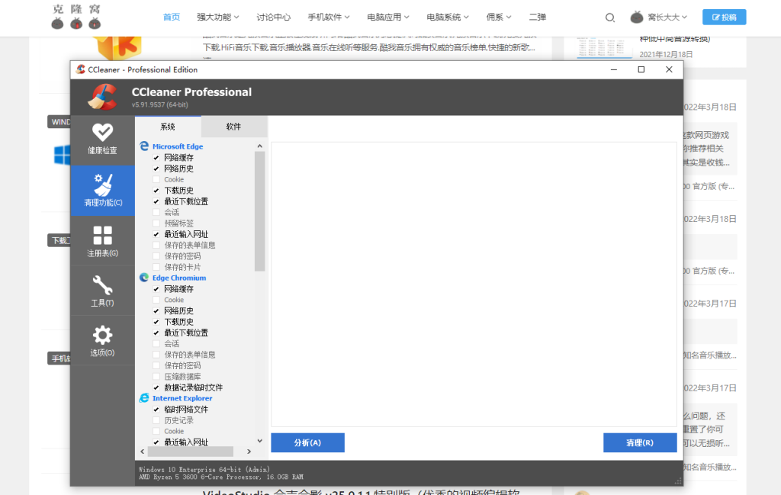Click the CCleaner logo in header
This screenshot has height=495, width=781.
point(103,97)
